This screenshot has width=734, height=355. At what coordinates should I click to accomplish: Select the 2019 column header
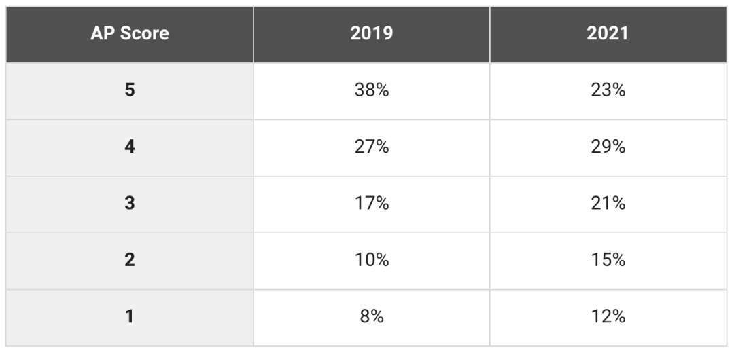click(x=371, y=35)
